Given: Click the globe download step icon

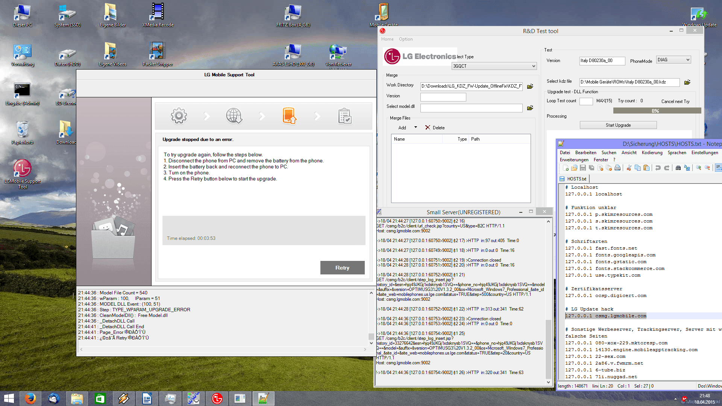Looking at the screenshot, I should point(234,116).
